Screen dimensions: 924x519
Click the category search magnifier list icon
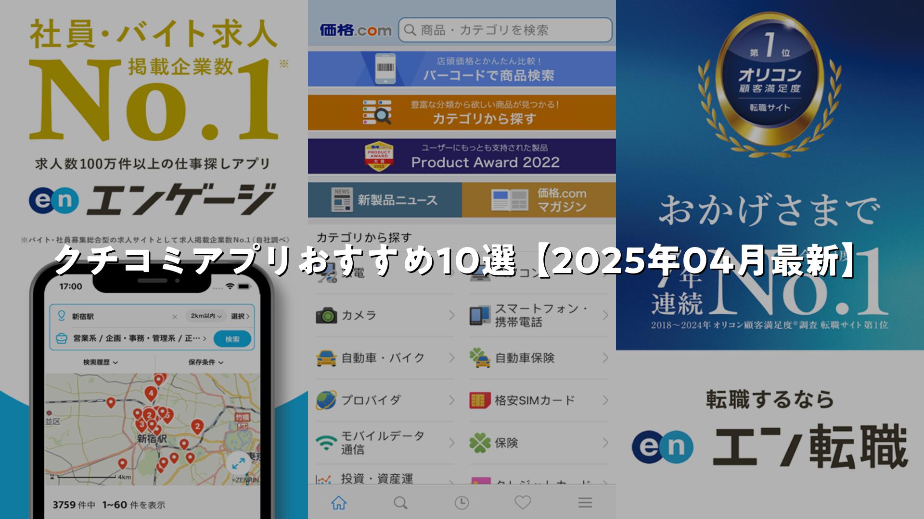(377, 112)
